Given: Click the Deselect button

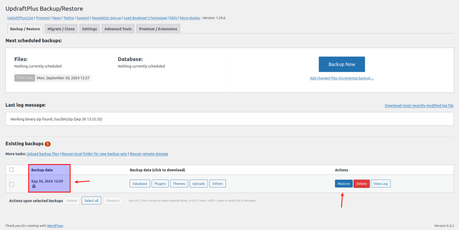Looking at the screenshot, I should tap(113, 200).
